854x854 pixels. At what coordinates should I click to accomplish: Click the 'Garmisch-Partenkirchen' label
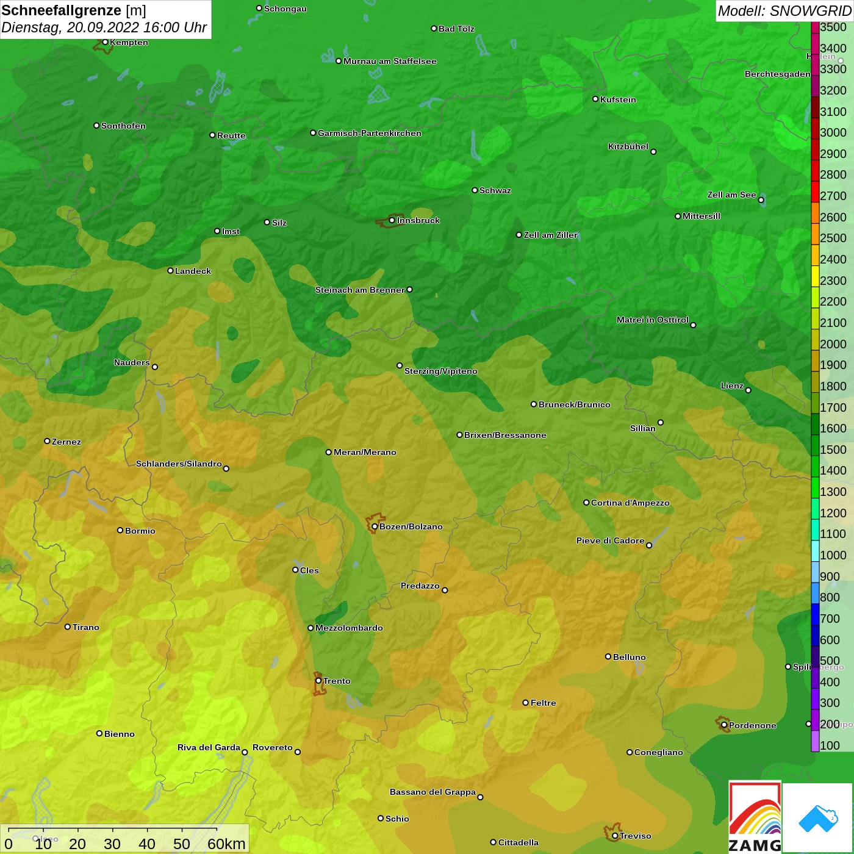click(370, 133)
